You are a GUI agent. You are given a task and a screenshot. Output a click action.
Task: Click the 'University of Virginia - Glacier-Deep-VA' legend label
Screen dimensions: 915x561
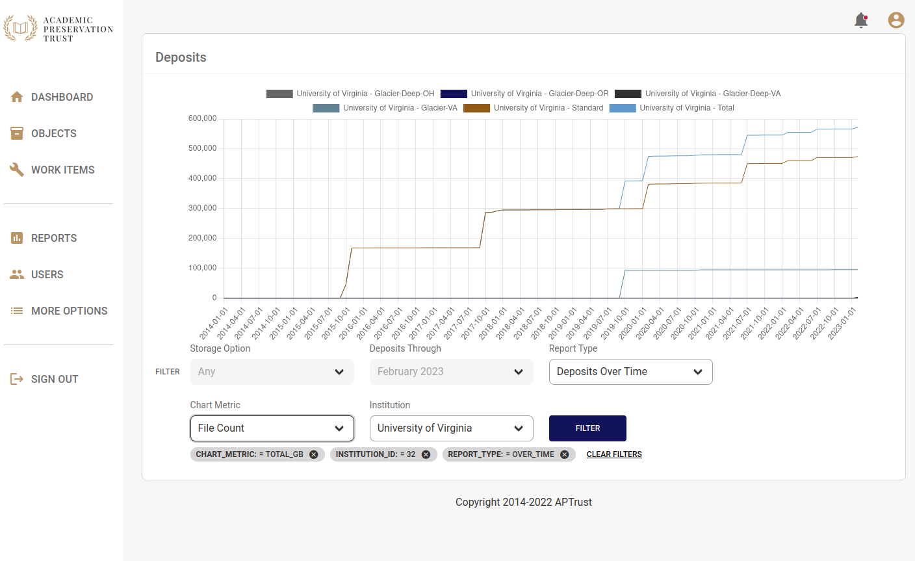coord(713,94)
